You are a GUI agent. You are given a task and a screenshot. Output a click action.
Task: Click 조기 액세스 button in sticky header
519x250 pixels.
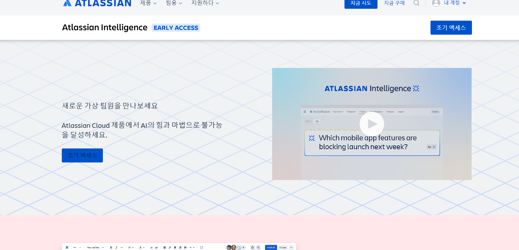point(451,28)
